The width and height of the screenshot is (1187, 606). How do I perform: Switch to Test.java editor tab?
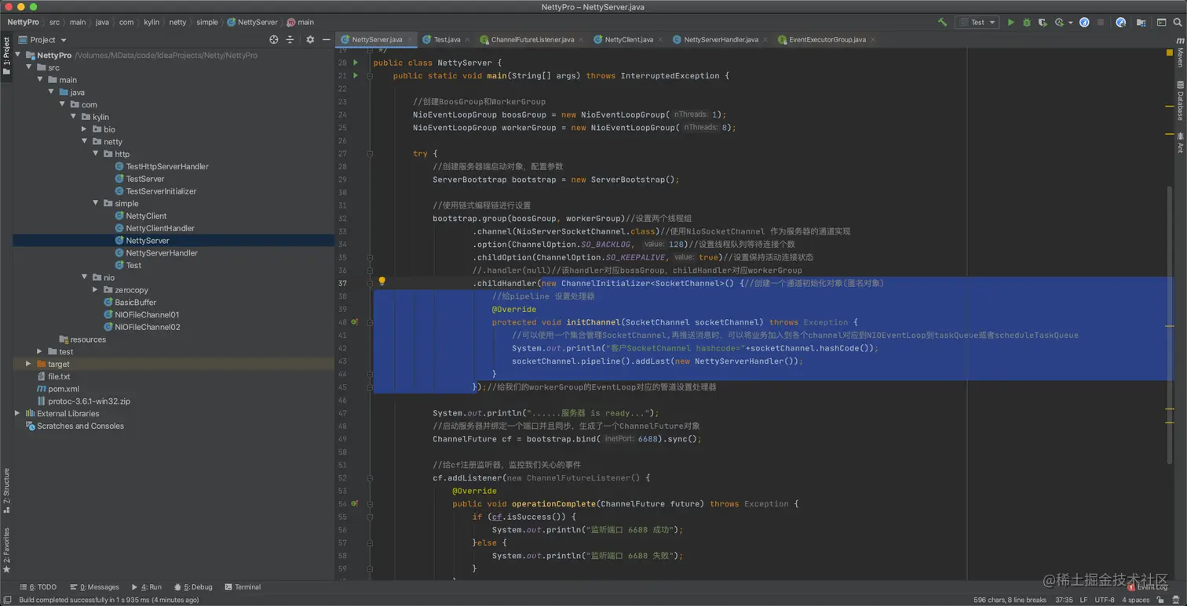447,39
